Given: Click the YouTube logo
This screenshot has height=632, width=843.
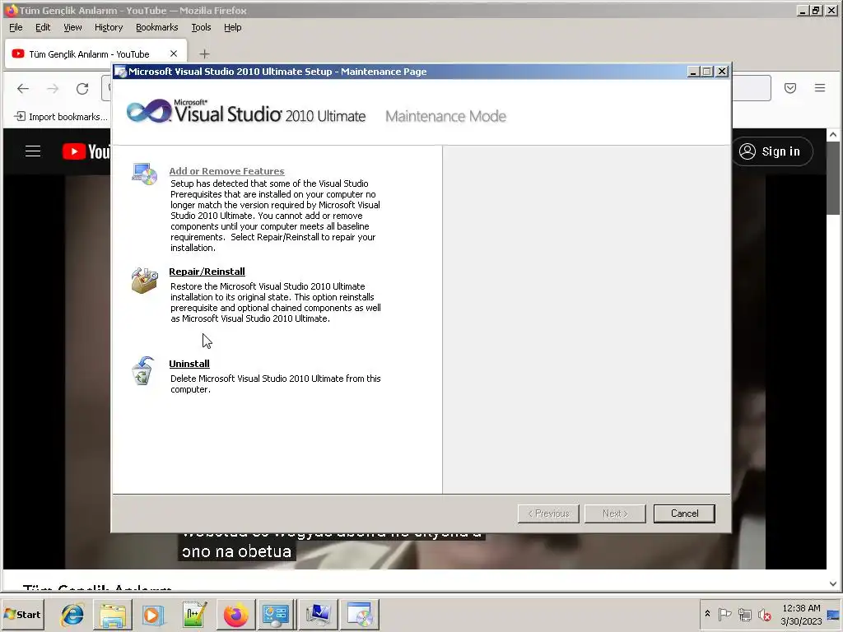Looking at the screenshot, I should pos(86,151).
